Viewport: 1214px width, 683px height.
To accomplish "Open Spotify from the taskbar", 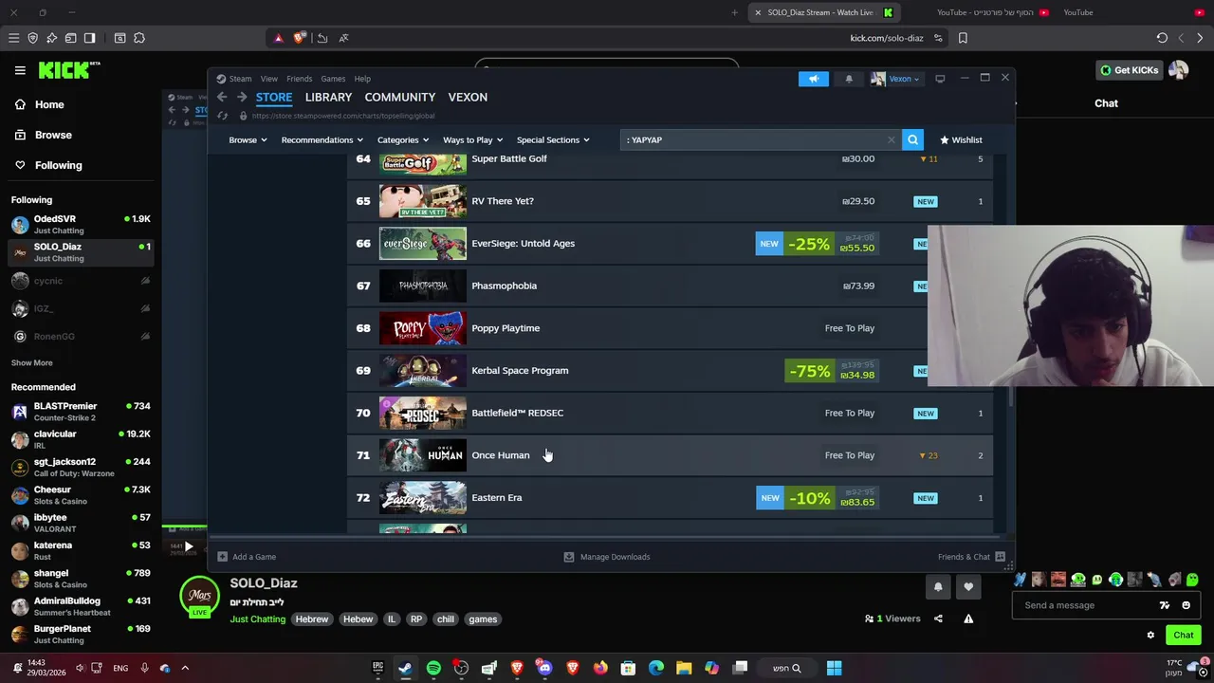I will coord(433,668).
